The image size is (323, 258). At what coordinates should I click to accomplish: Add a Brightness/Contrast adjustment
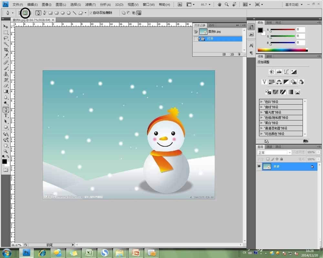(x=271, y=72)
